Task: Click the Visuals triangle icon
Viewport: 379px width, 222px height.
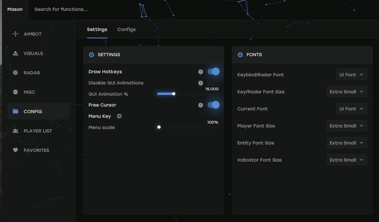Action: (x=16, y=53)
